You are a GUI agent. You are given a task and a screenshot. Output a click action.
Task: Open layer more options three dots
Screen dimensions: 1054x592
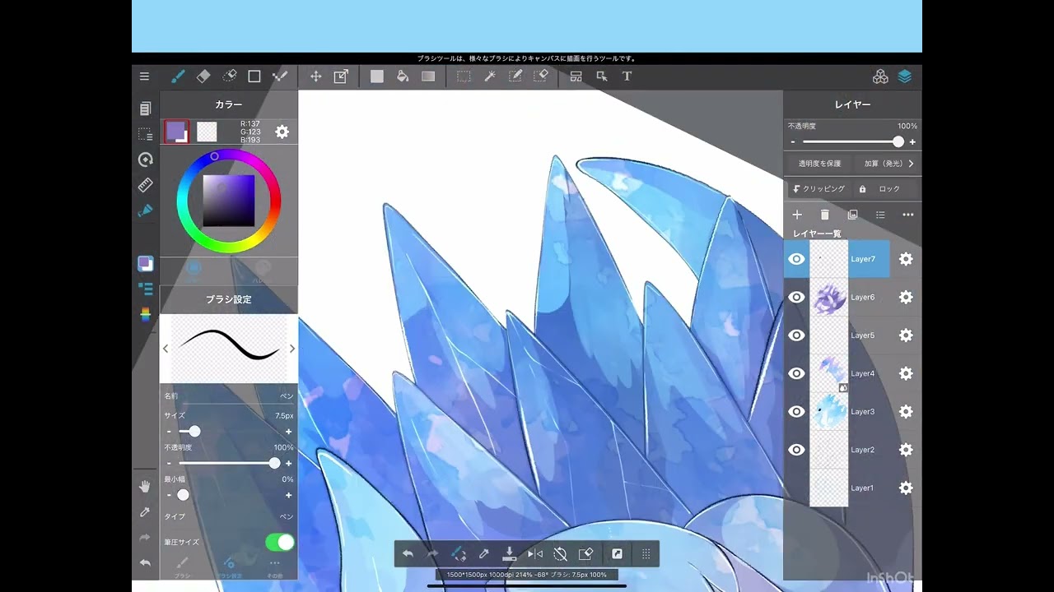coord(907,215)
